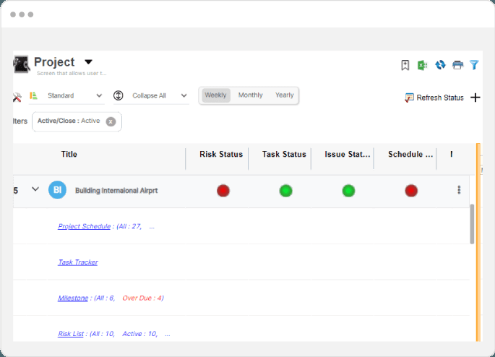Open the Project Schedule link

tap(85, 226)
